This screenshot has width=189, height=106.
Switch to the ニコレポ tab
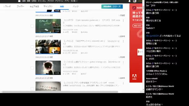click(x=7, y=6)
